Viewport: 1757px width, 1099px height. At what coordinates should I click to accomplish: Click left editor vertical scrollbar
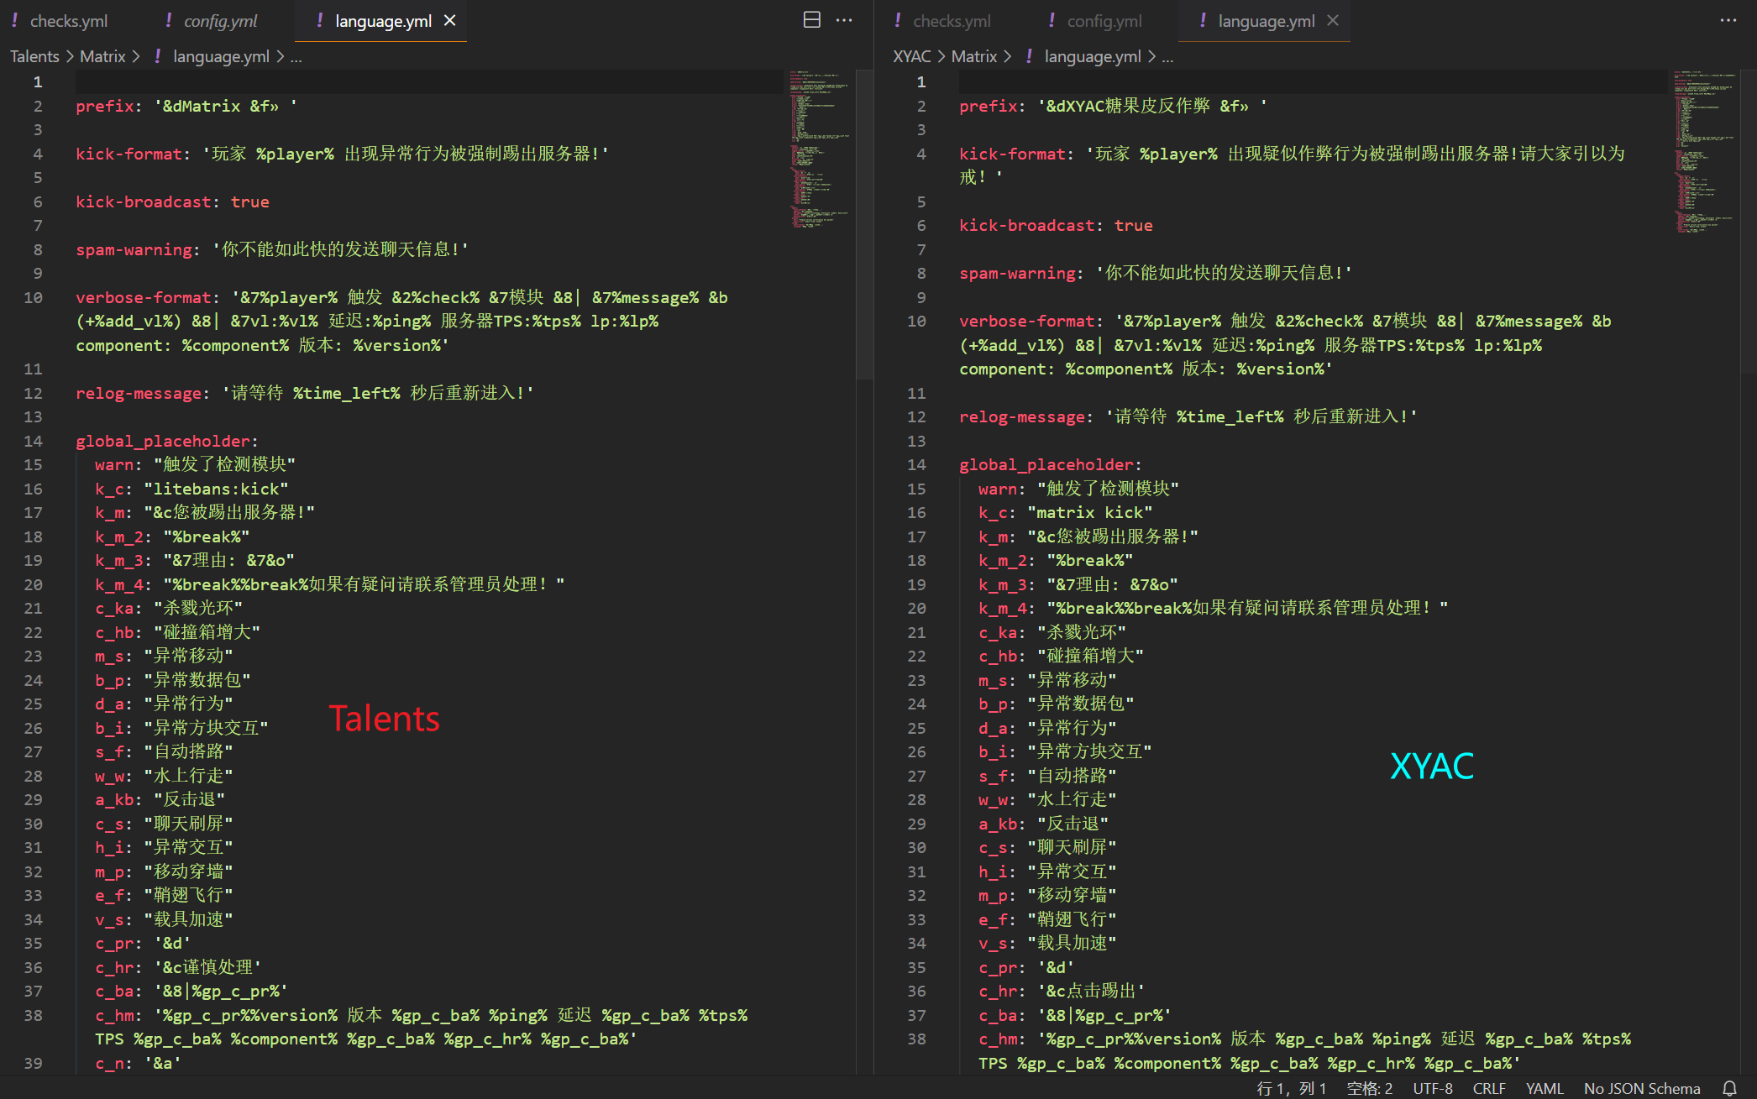864,227
